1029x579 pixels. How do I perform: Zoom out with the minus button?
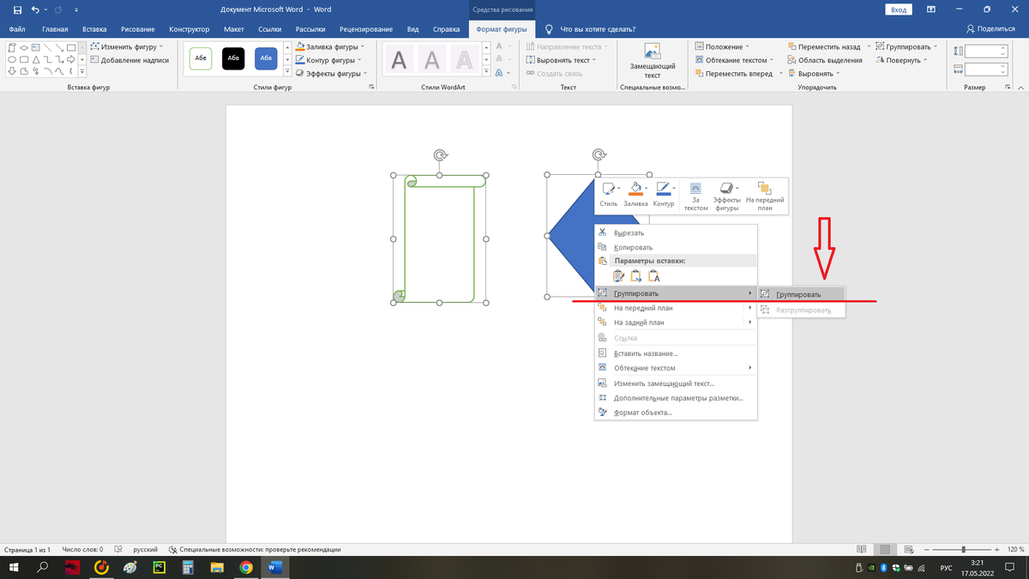click(928, 549)
